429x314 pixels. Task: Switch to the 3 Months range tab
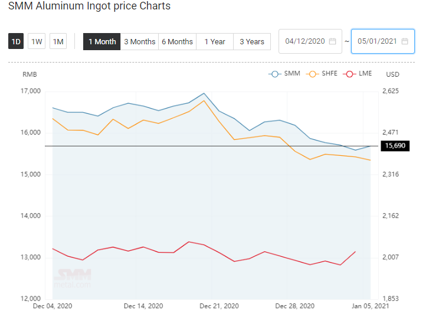point(139,42)
